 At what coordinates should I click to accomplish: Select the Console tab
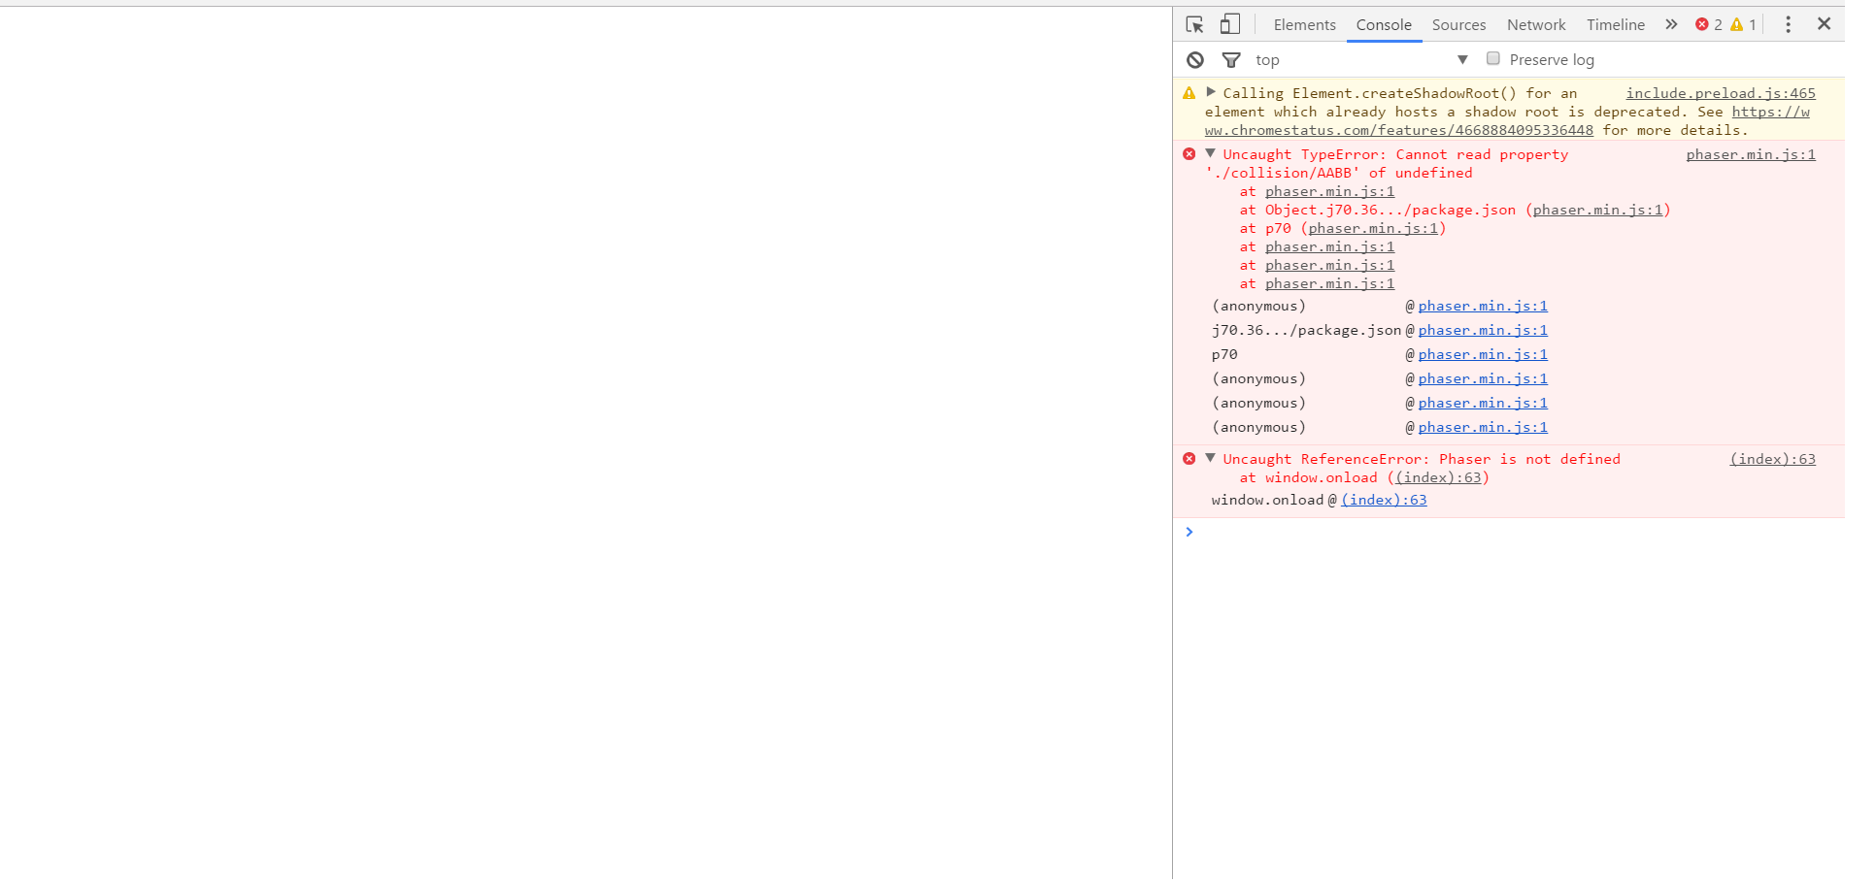point(1384,25)
